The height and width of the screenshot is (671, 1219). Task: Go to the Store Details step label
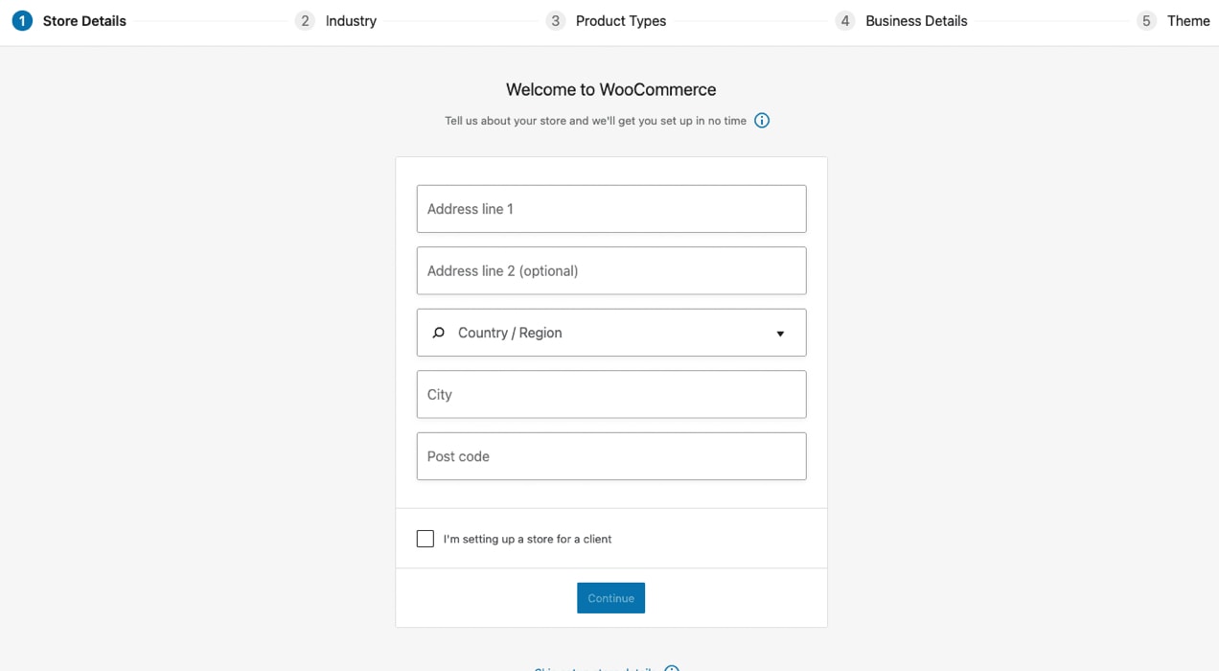[x=84, y=21]
